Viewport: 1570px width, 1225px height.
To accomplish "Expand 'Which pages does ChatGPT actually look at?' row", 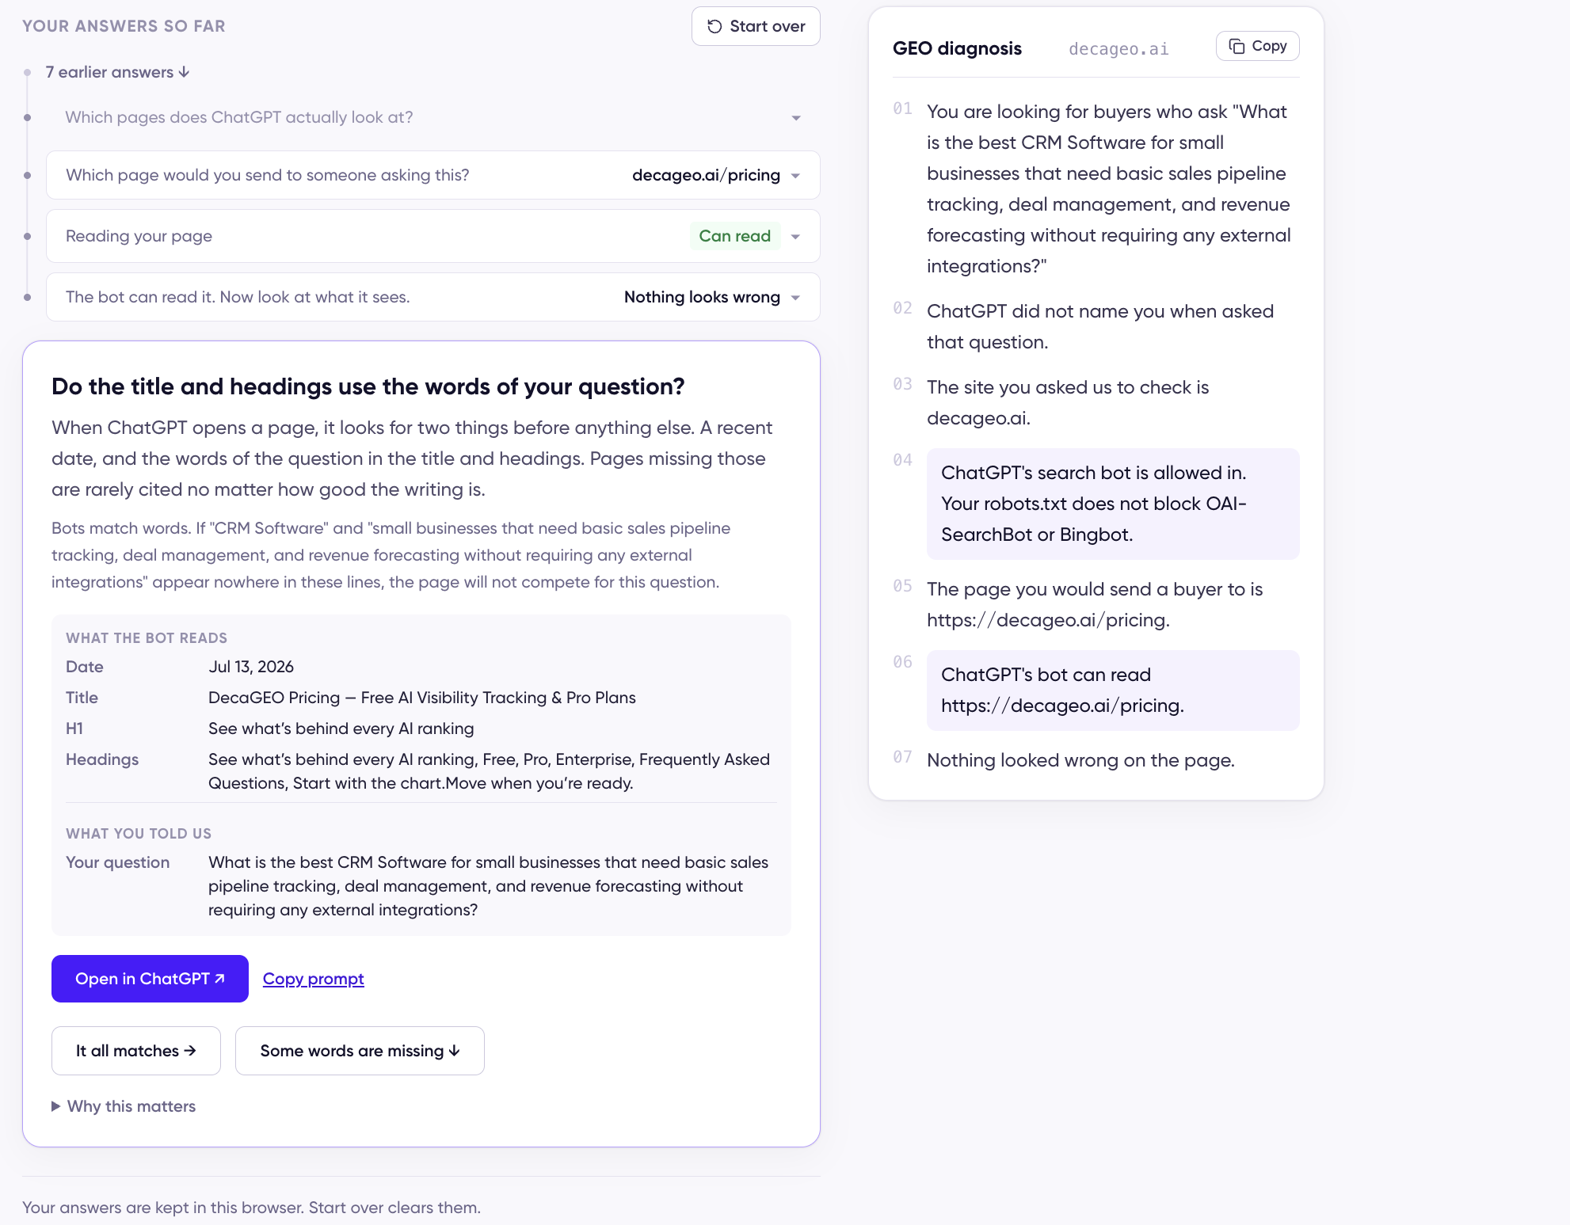I will (433, 117).
